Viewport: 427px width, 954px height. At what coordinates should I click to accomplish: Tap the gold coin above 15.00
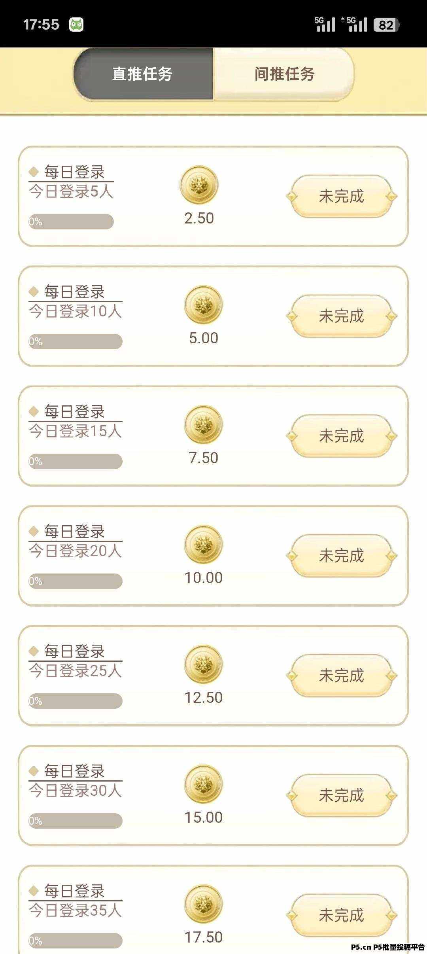coord(204,784)
